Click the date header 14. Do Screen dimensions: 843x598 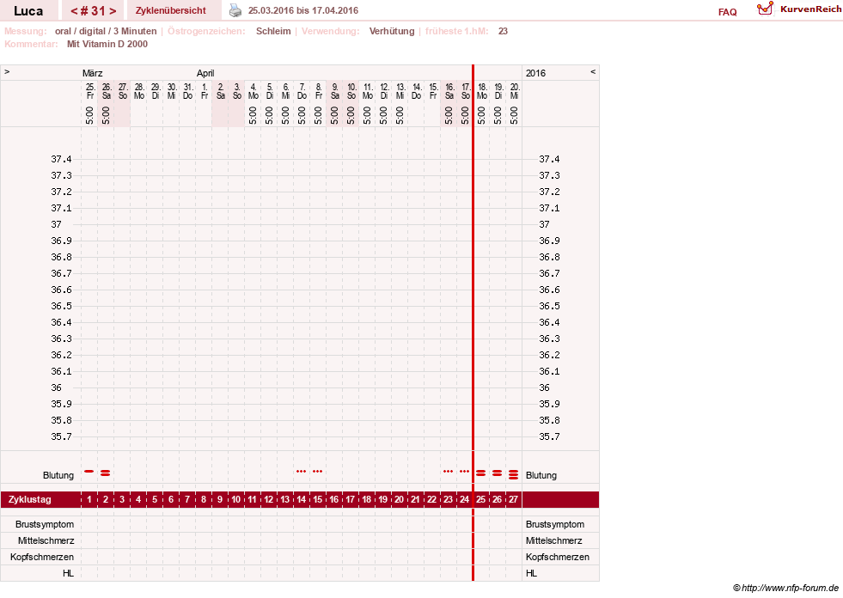(416, 91)
